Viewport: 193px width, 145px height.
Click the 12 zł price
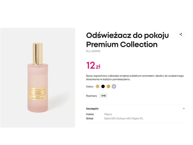tap(93, 66)
